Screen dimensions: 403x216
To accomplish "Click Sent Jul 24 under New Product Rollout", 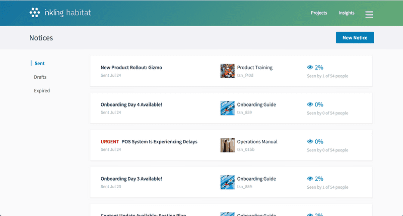I will tap(111, 75).
